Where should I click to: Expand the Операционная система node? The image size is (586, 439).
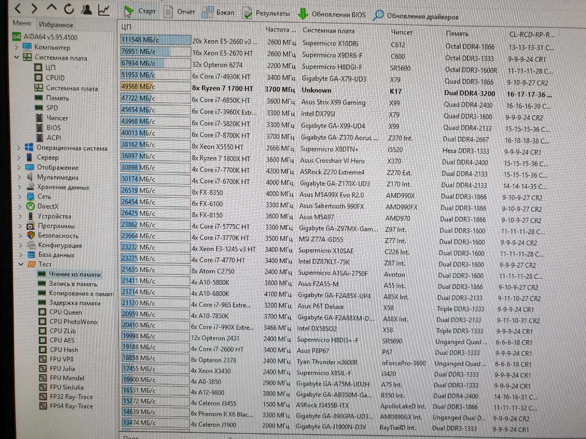19,148
